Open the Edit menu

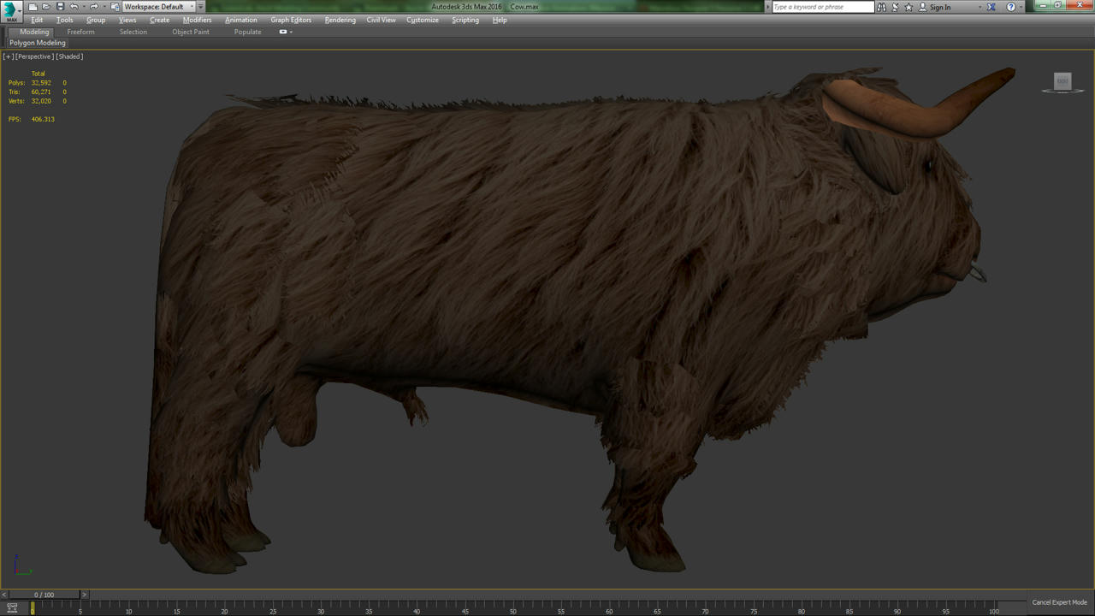pyautogui.click(x=37, y=20)
